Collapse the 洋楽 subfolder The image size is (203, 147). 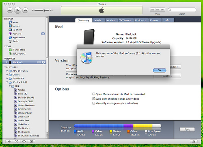(x=10, y=86)
